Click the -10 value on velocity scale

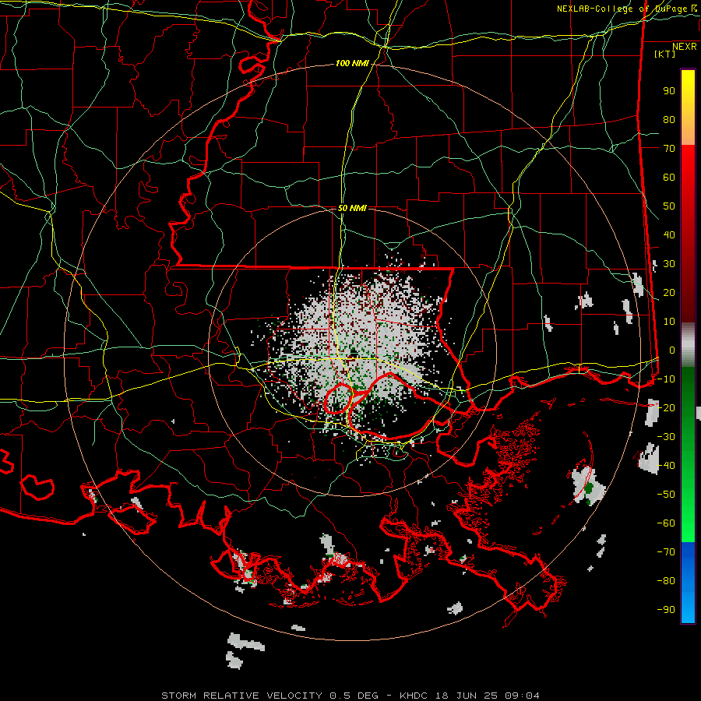coord(666,379)
